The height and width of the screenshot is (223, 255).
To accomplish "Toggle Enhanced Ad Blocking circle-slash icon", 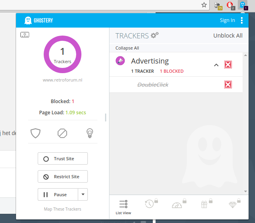I will (x=62, y=133).
